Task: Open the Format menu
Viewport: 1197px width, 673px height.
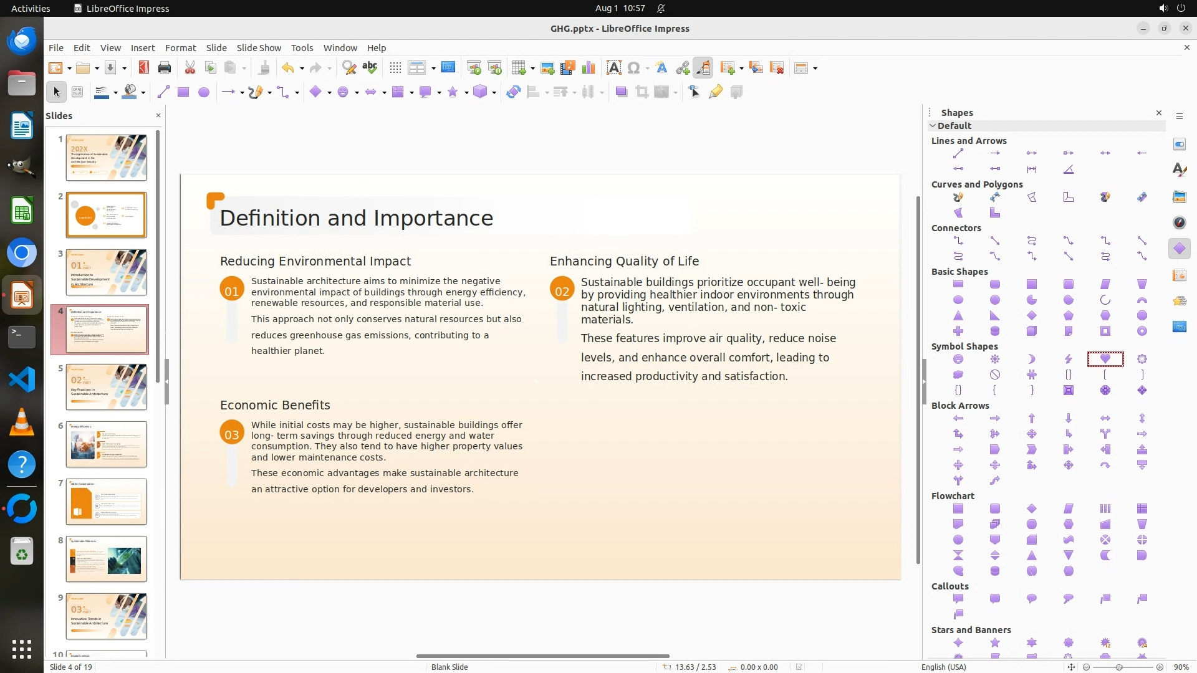Action: click(180, 47)
